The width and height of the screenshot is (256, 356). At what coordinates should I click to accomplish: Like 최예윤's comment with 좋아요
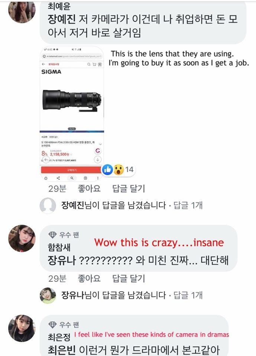pos(89,188)
